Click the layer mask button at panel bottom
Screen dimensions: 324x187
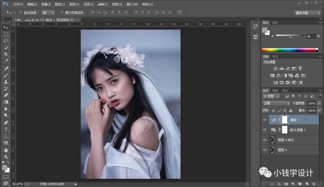tap(286, 184)
